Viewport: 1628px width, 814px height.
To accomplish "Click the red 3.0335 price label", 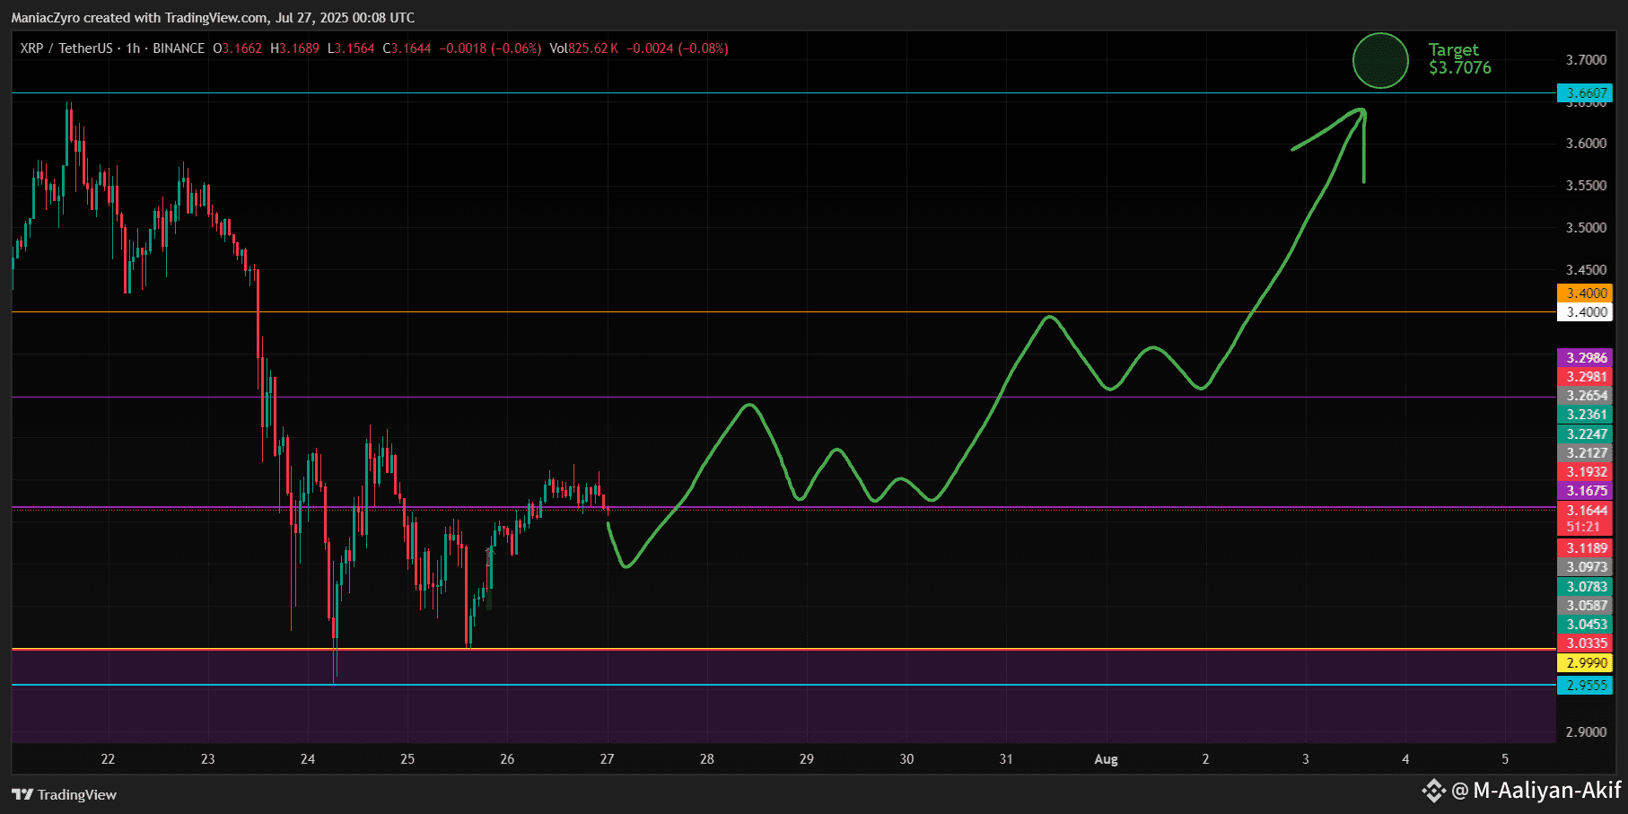I will pos(1584,643).
